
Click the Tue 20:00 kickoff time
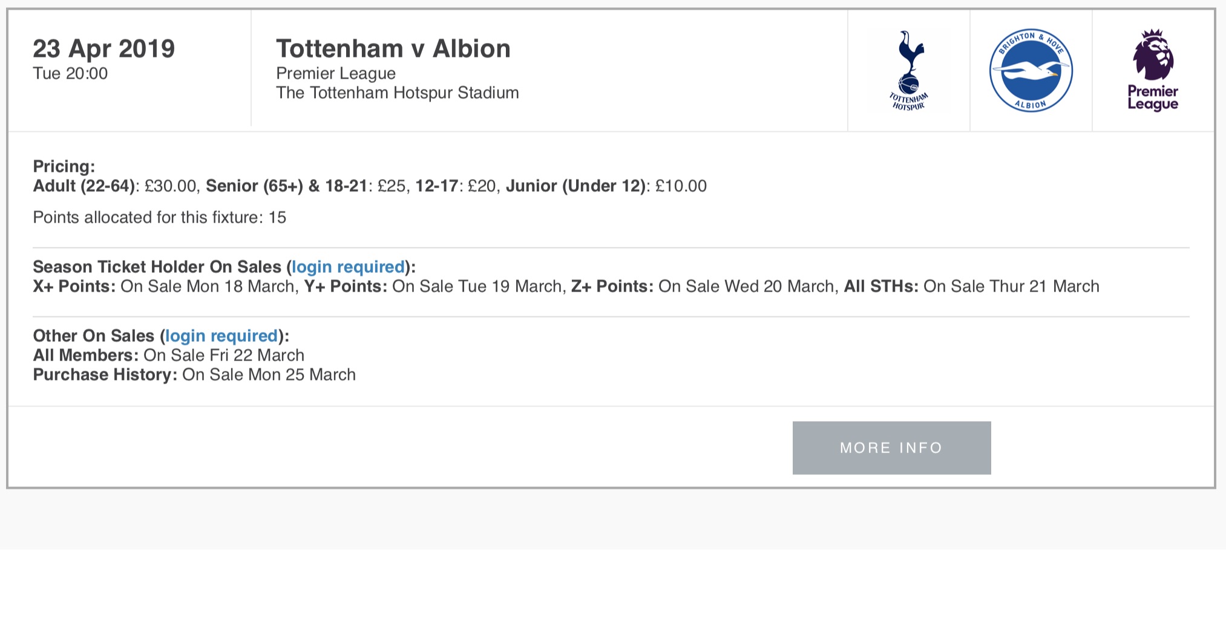coord(70,74)
